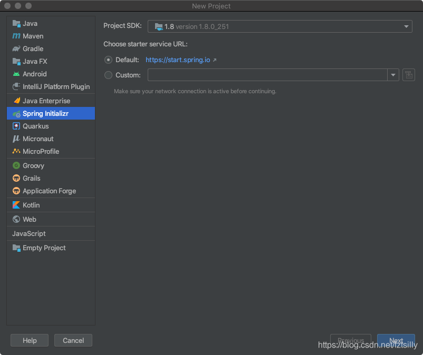Screen dimensions: 423x355
Task: Click the Spring Initializr leaf icon
Action: tap(16, 114)
